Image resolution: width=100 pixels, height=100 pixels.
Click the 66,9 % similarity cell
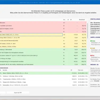84,26
